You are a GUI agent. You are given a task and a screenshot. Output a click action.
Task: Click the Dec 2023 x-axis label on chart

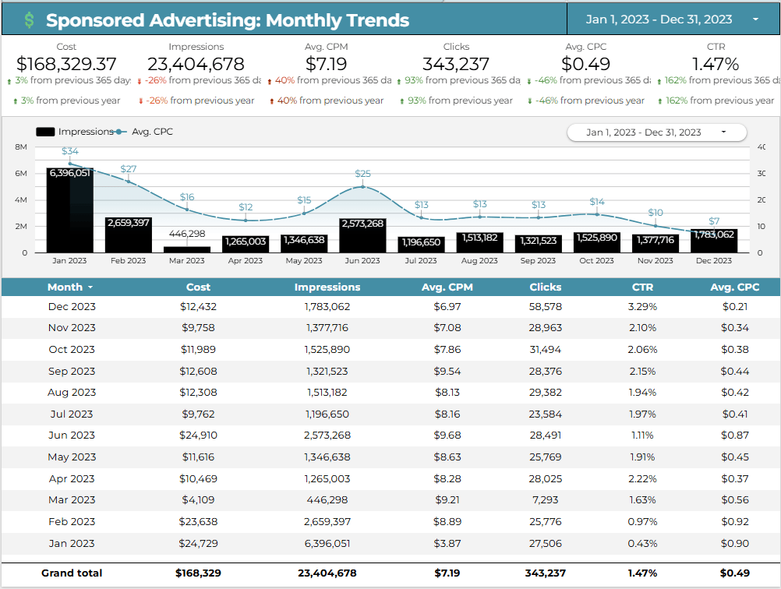(x=714, y=261)
